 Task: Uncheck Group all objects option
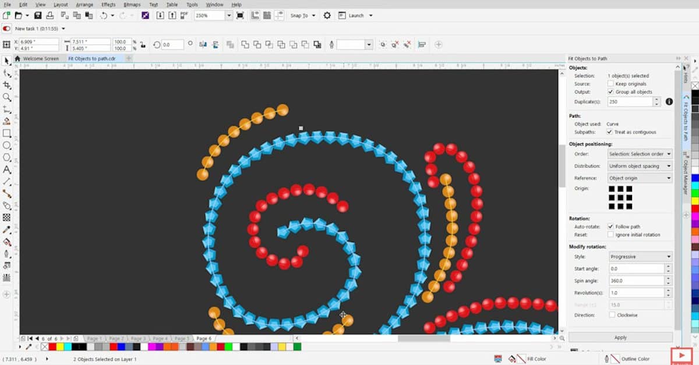[610, 92]
